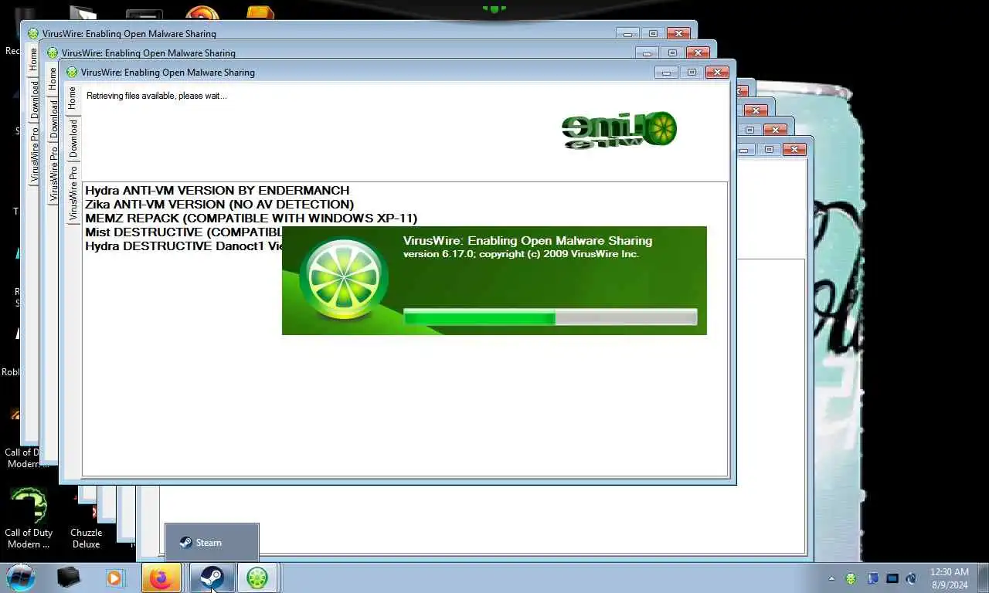The image size is (989, 593).
Task: Close the front VirusWire window
Action: coord(717,72)
